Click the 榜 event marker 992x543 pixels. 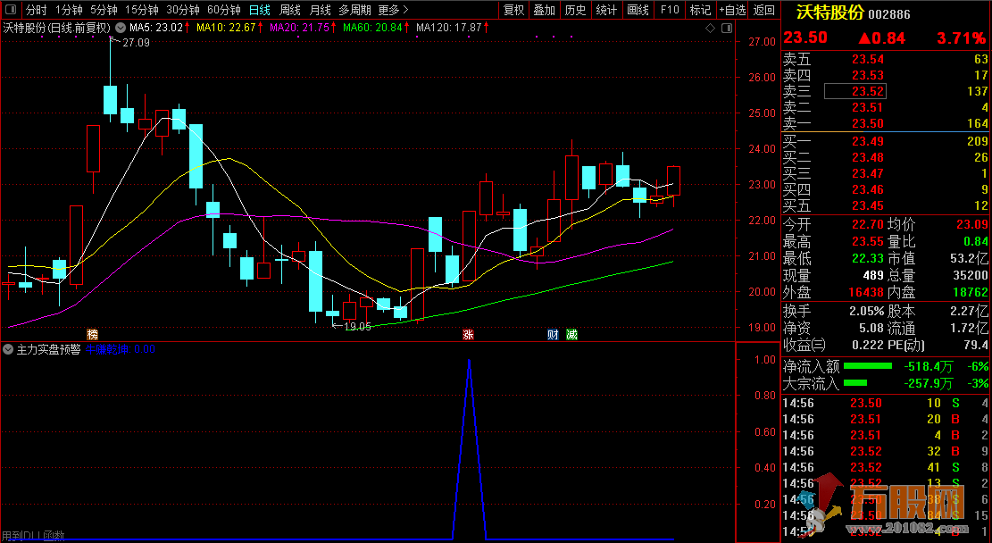pos(92,334)
